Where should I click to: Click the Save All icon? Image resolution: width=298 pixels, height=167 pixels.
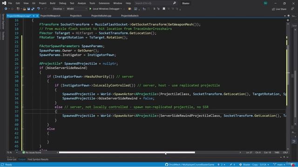(33, 9)
